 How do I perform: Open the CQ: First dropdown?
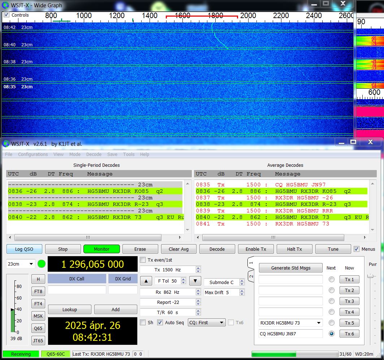click(x=207, y=322)
